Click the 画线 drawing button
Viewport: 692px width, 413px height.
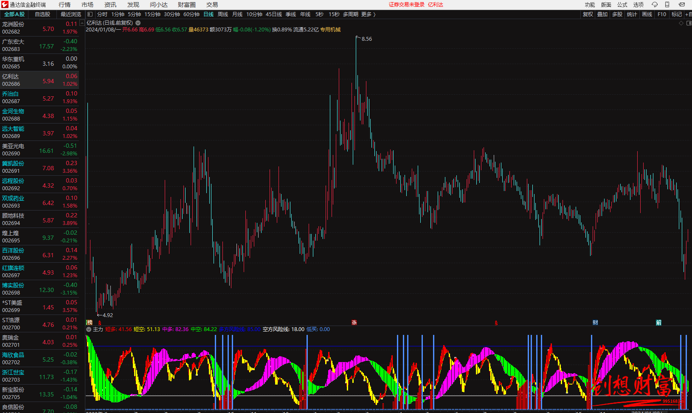point(647,14)
